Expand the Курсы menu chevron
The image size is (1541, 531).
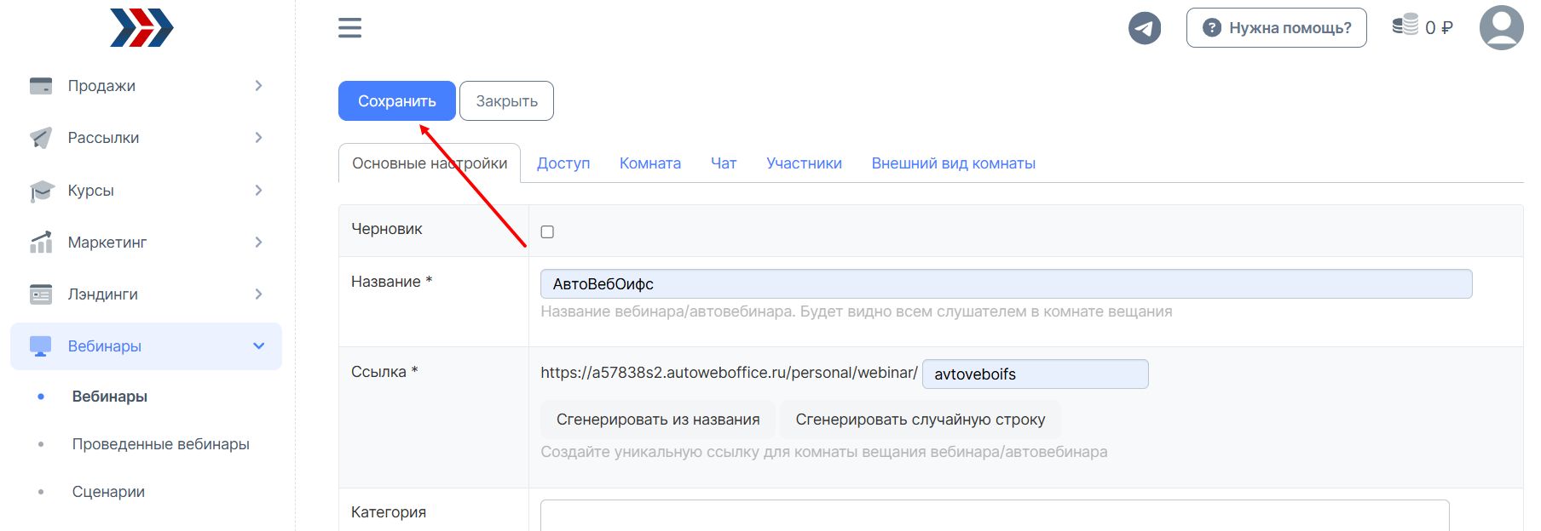coord(258,191)
